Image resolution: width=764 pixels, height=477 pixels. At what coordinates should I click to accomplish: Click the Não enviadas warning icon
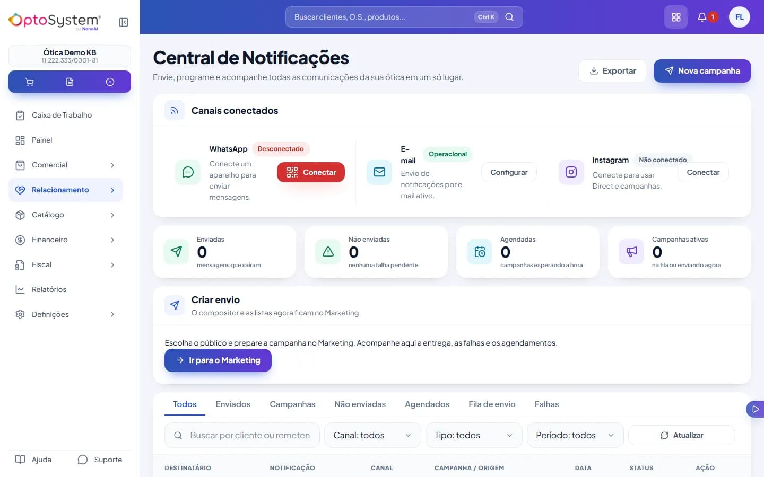tap(328, 252)
